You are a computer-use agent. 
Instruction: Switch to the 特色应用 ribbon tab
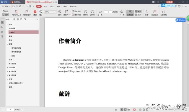(x=73, y=6)
